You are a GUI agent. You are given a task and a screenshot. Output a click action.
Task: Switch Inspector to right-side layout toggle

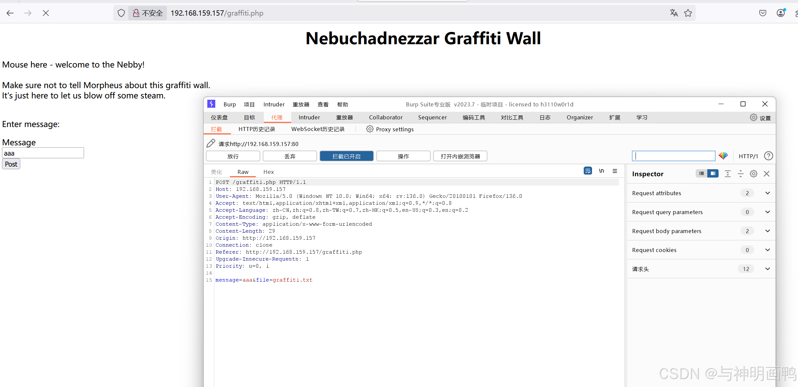(x=713, y=174)
